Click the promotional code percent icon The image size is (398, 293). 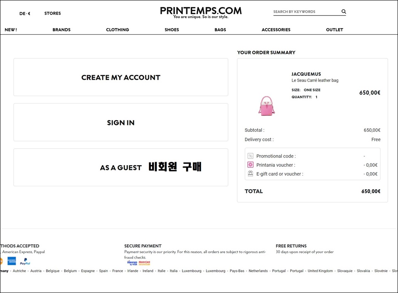[x=250, y=156]
